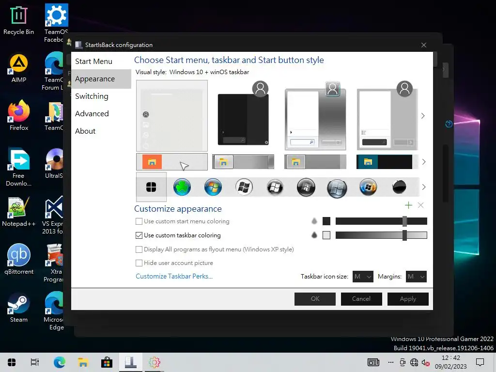Open Firefox desktop shortcut
The height and width of the screenshot is (372, 496).
tap(18, 116)
